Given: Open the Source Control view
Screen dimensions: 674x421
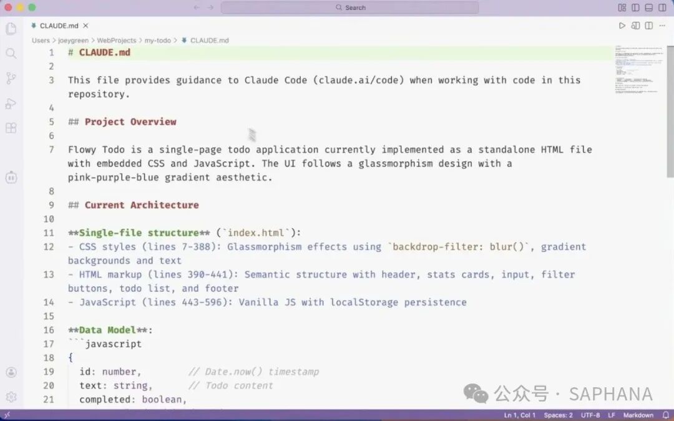Looking at the screenshot, I should (11, 78).
